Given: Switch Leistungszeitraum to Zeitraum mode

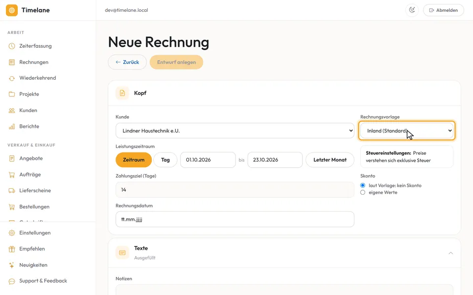Looking at the screenshot, I should click(134, 160).
